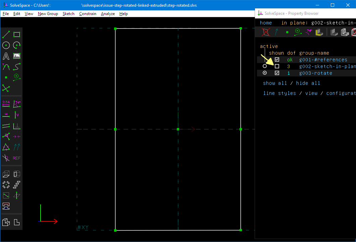Click the show all link
This screenshot has height=242, width=356.
click(275, 83)
